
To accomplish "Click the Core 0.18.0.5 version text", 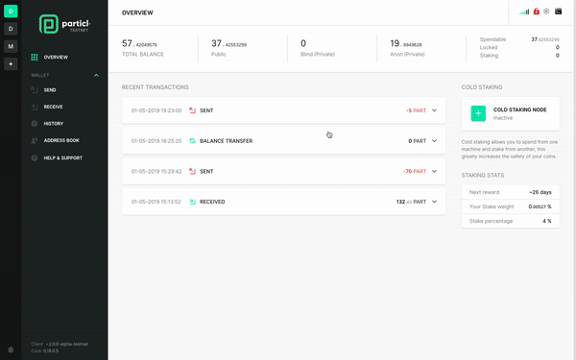I will 44,350.
